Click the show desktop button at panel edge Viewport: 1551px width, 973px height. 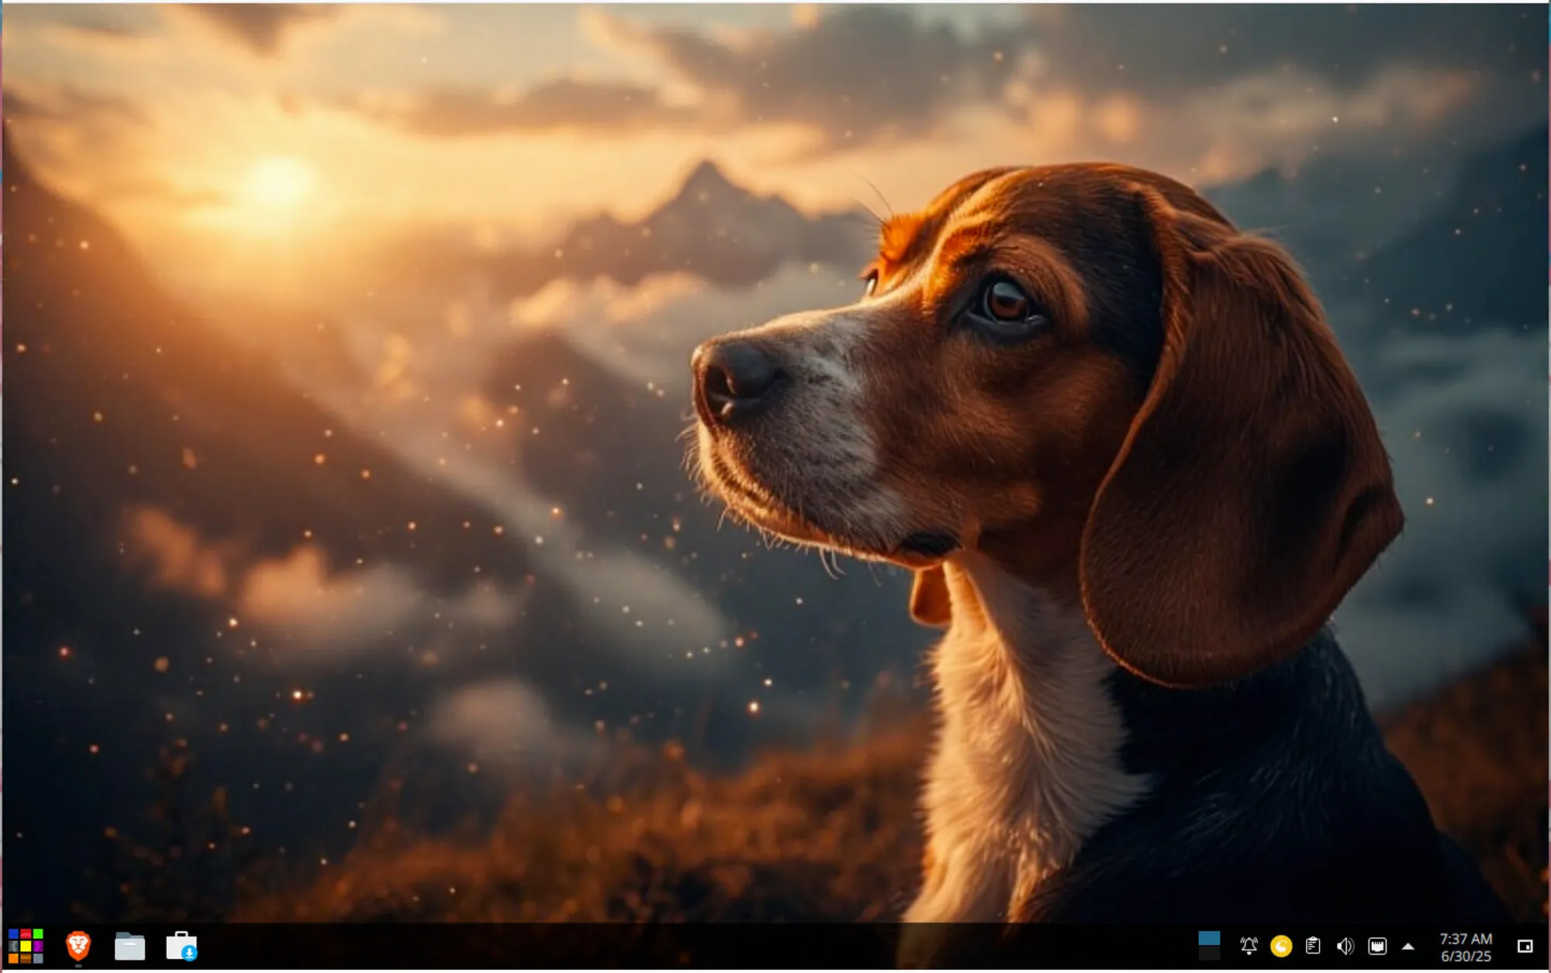click(x=1525, y=946)
